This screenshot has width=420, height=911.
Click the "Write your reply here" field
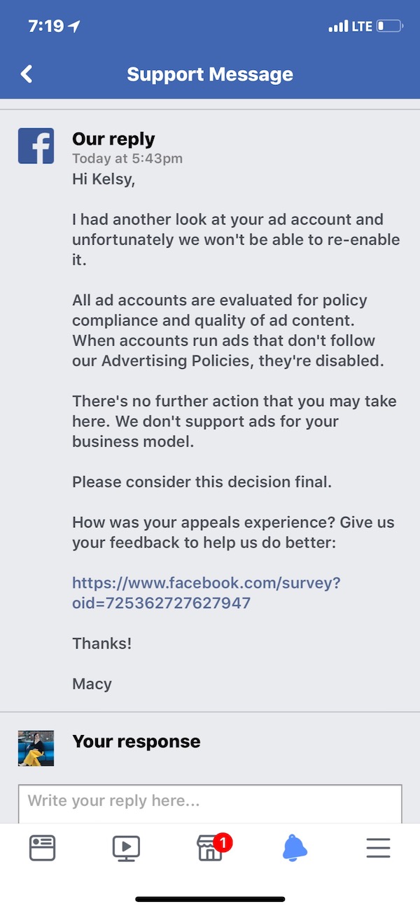tap(210, 801)
